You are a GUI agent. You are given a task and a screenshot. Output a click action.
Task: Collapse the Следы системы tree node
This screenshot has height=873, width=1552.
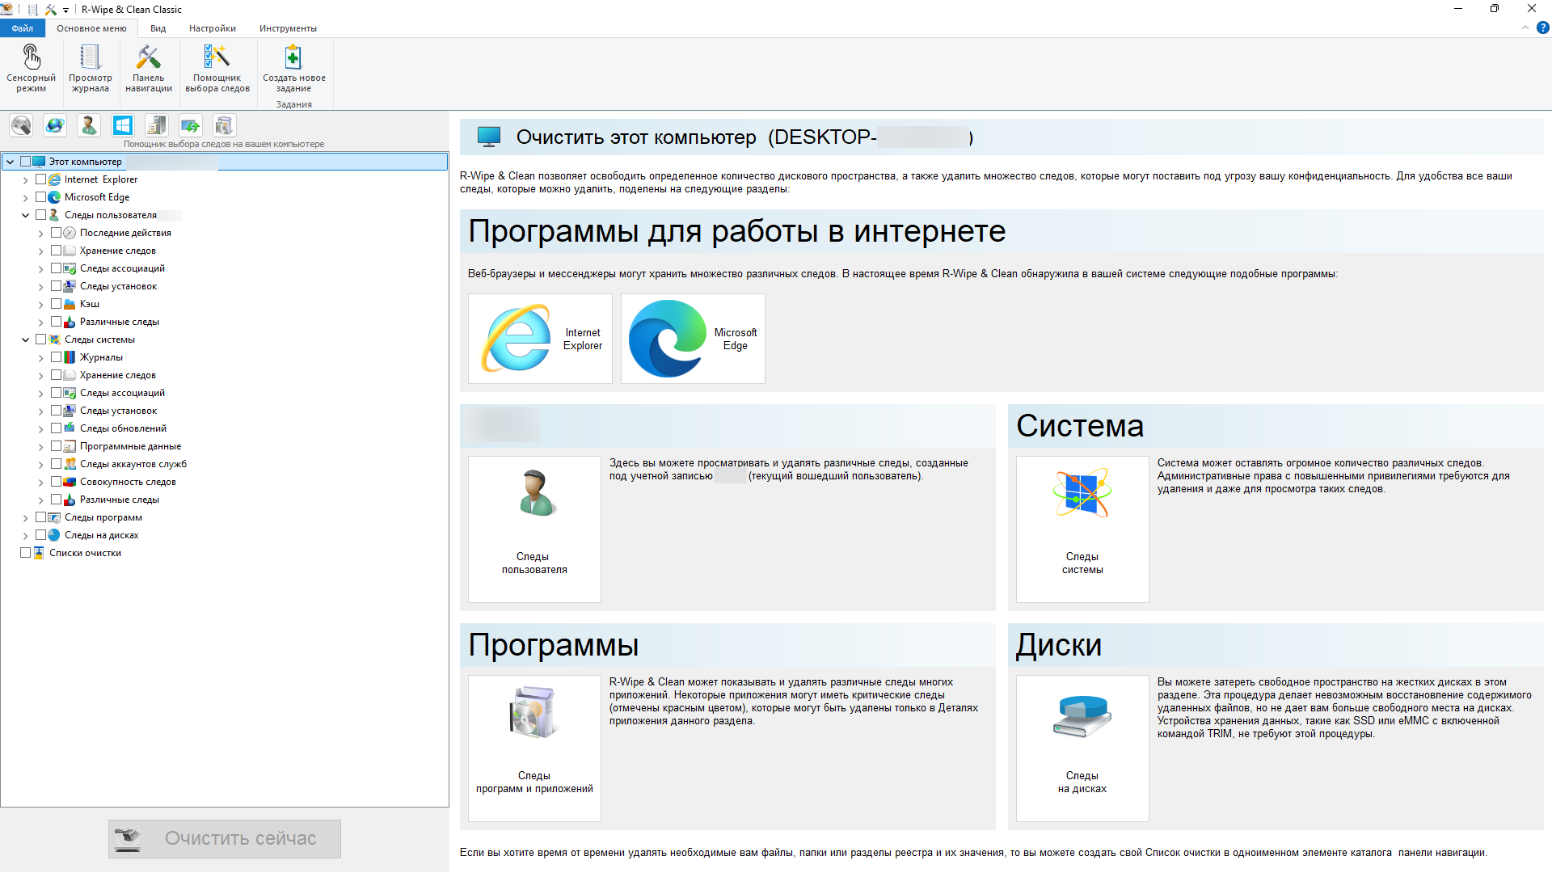coord(26,339)
